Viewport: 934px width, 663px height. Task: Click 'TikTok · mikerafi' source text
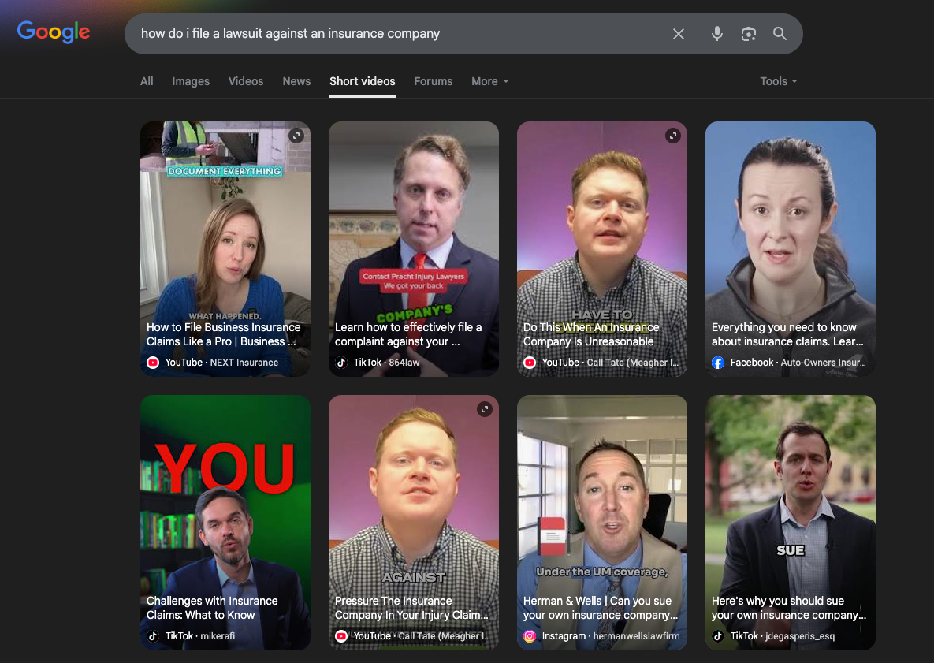click(x=200, y=635)
